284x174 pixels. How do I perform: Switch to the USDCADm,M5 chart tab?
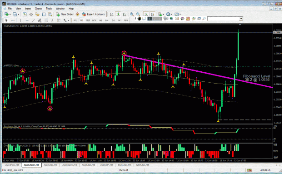click(x=69, y=165)
